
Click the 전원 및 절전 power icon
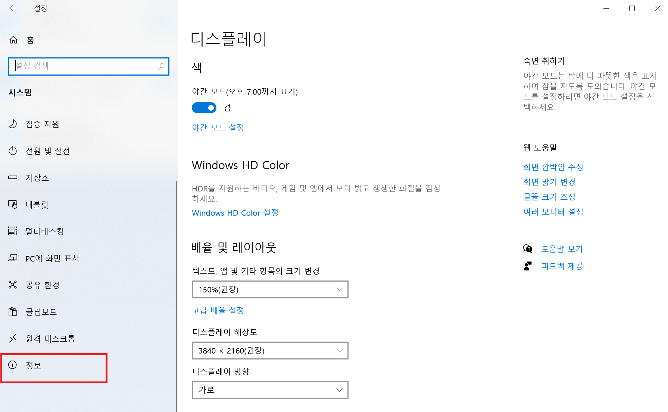pos(13,151)
